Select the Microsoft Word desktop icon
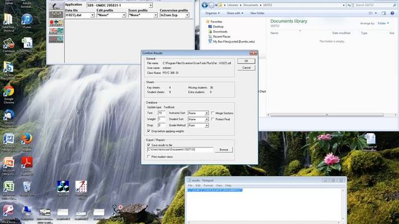This screenshot has height=224, width=399. [x=9, y=142]
